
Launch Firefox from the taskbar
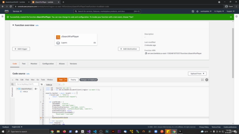point(64,131)
